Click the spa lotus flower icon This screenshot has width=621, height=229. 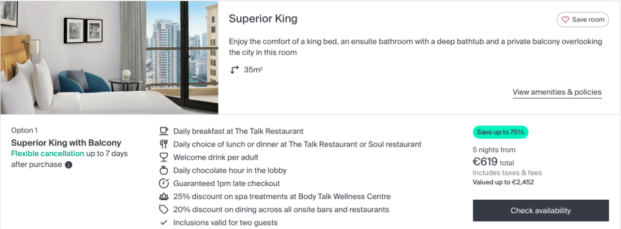pos(164,197)
